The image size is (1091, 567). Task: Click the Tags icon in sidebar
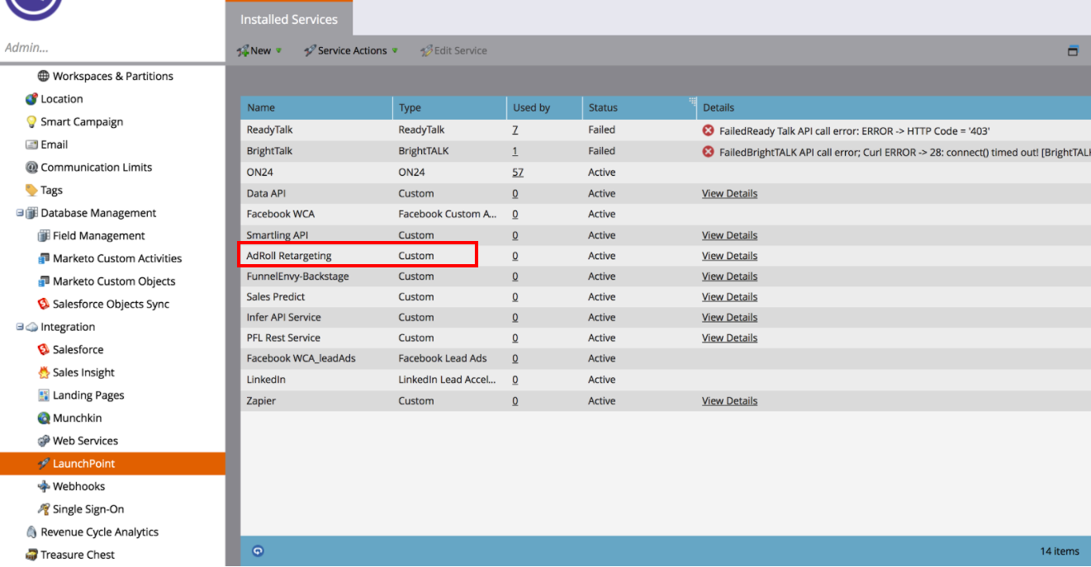pos(31,191)
